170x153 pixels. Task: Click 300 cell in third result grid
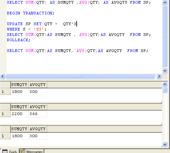pos(38,136)
